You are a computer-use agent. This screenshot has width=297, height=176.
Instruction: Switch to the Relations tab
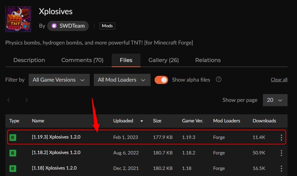tap(208, 60)
